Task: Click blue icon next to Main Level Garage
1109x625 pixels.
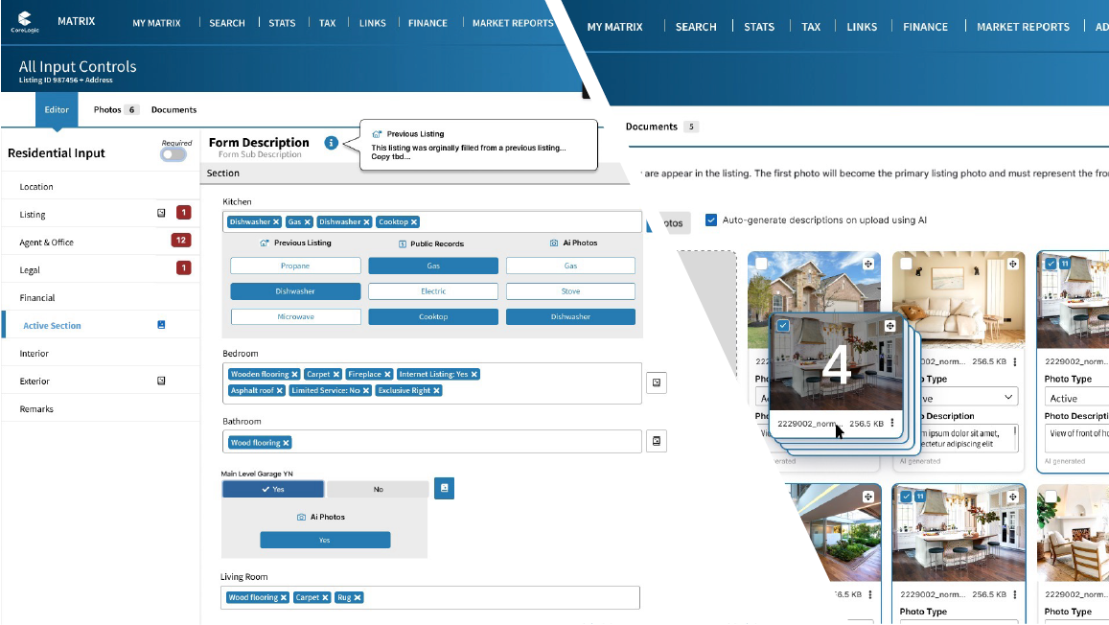Action: pos(444,488)
